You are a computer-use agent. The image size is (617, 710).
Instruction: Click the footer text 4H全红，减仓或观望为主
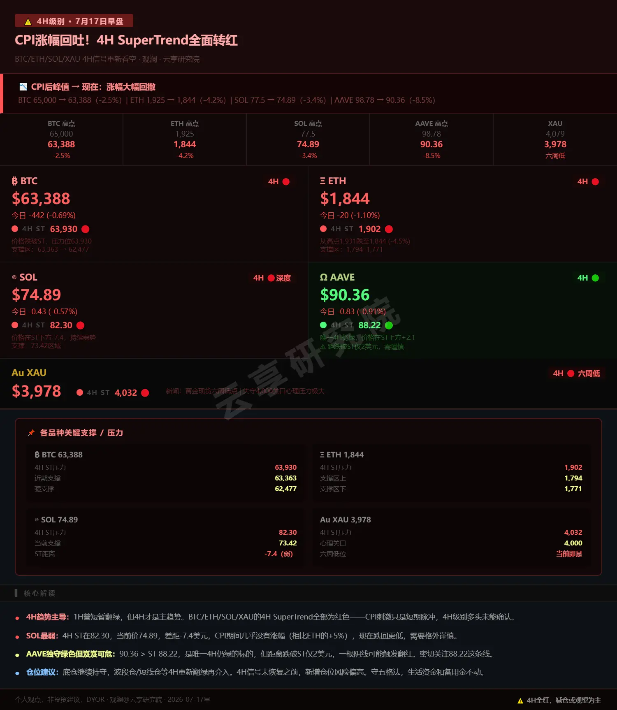click(x=564, y=700)
